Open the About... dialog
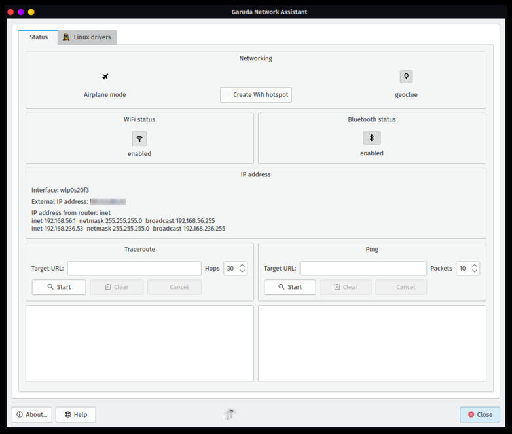Viewport: 512px width, 434px height. pos(32,414)
